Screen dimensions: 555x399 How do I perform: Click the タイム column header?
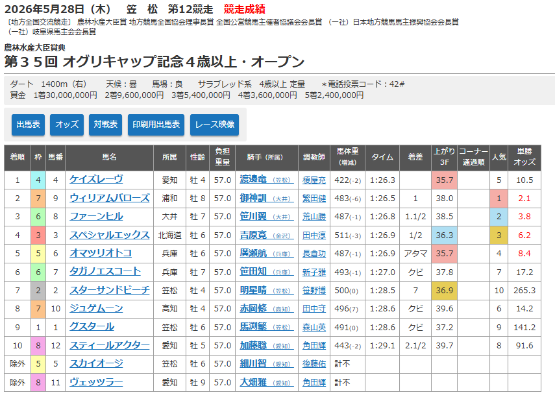click(x=382, y=157)
